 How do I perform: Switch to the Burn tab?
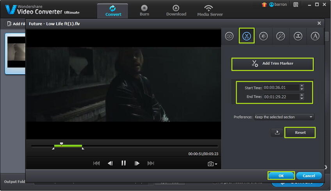click(144, 11)
